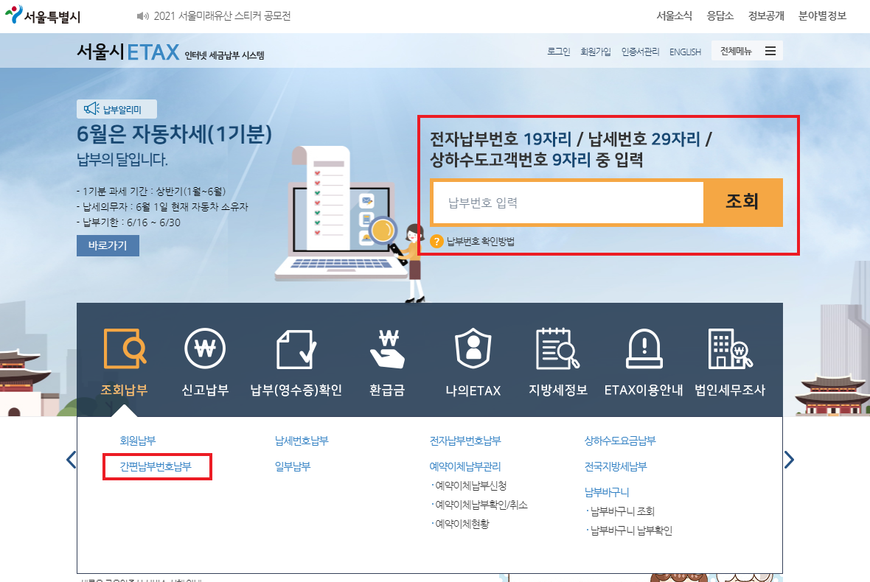Open the 환급금 hand with won icon

point(387,348)
